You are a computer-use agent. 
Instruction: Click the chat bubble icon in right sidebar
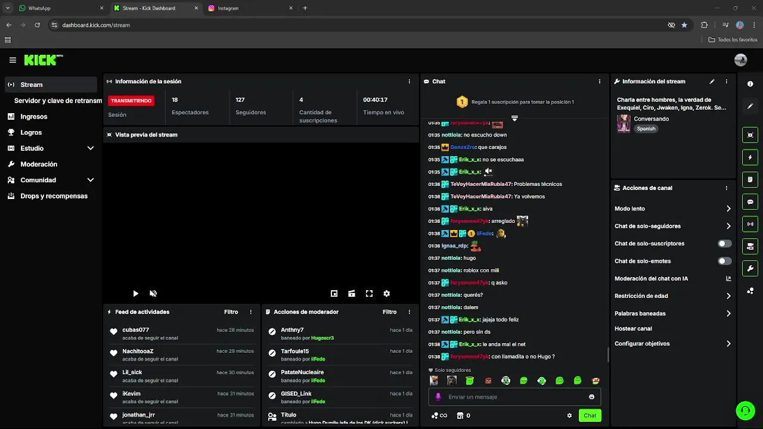tap(750, 202)
